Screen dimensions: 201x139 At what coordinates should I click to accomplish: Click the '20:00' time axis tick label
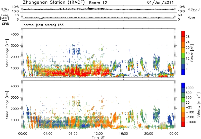[149, 134]
